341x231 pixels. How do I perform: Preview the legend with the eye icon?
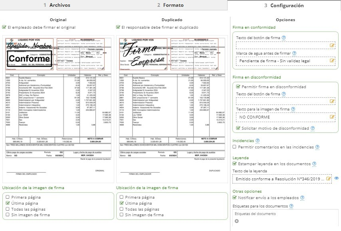pos(337,178)
